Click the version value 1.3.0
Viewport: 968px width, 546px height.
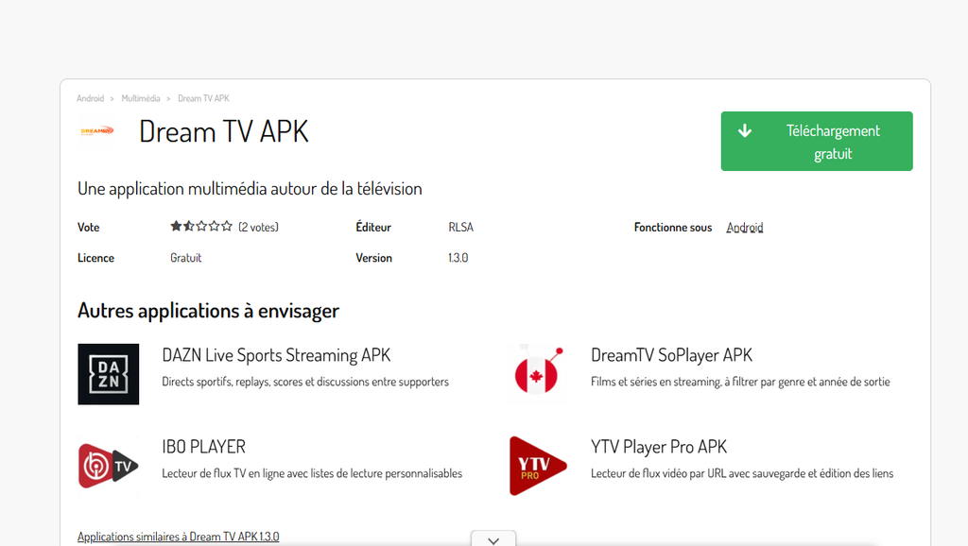(x=458, y=258)
